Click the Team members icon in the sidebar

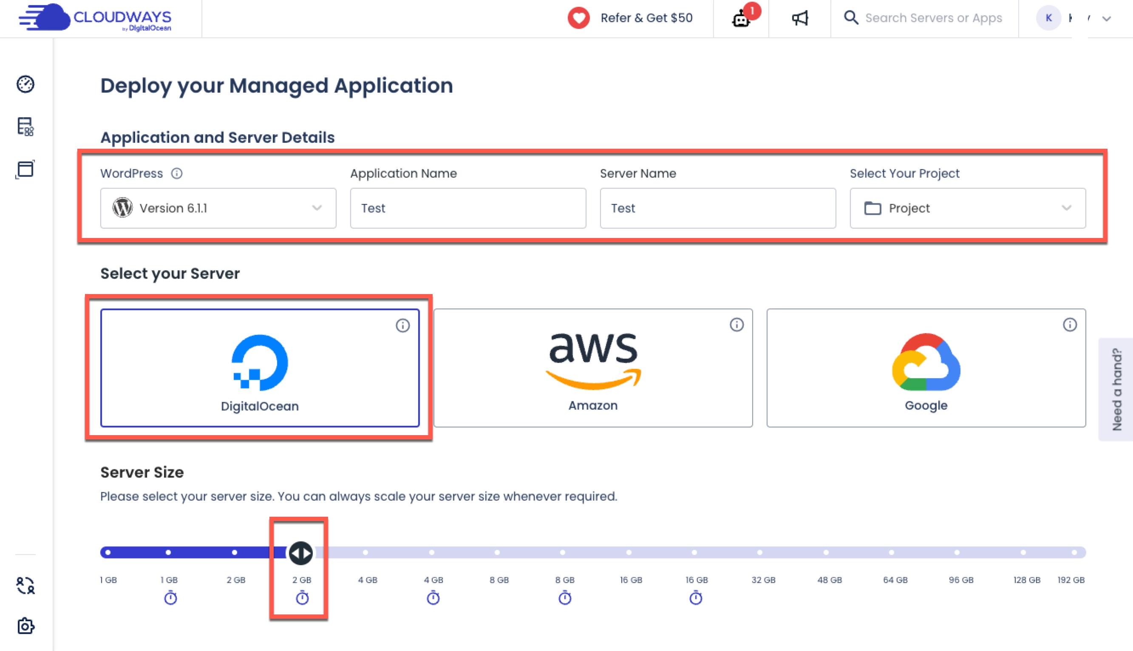coord(25,586)
